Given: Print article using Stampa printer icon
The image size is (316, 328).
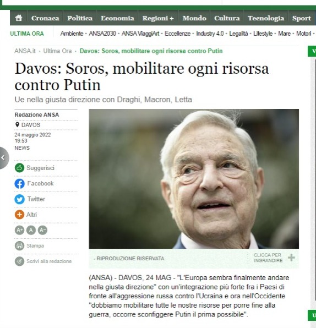Looking at the screenshot, I should click(x=19, y=245).
